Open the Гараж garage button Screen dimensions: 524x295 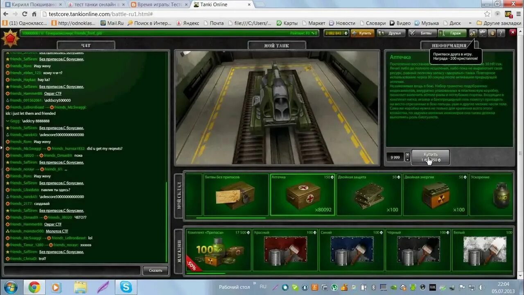[x=452, y=33]
